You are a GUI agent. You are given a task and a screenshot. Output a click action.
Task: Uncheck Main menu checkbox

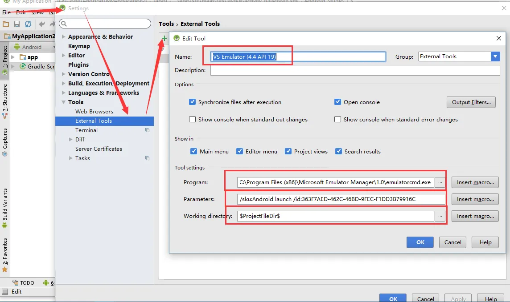point(193,151)
